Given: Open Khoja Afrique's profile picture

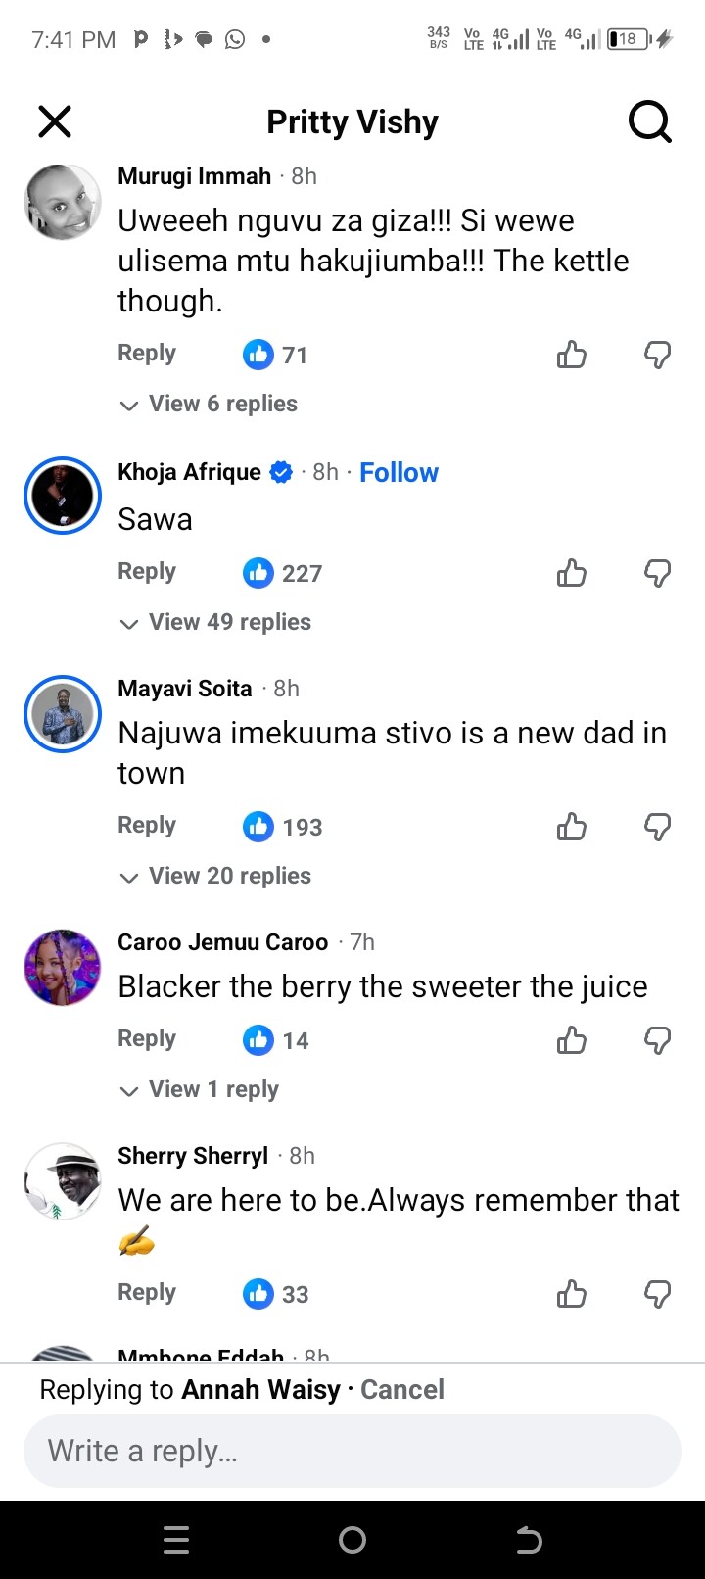Looking at the screenshot, I should 63,496.
